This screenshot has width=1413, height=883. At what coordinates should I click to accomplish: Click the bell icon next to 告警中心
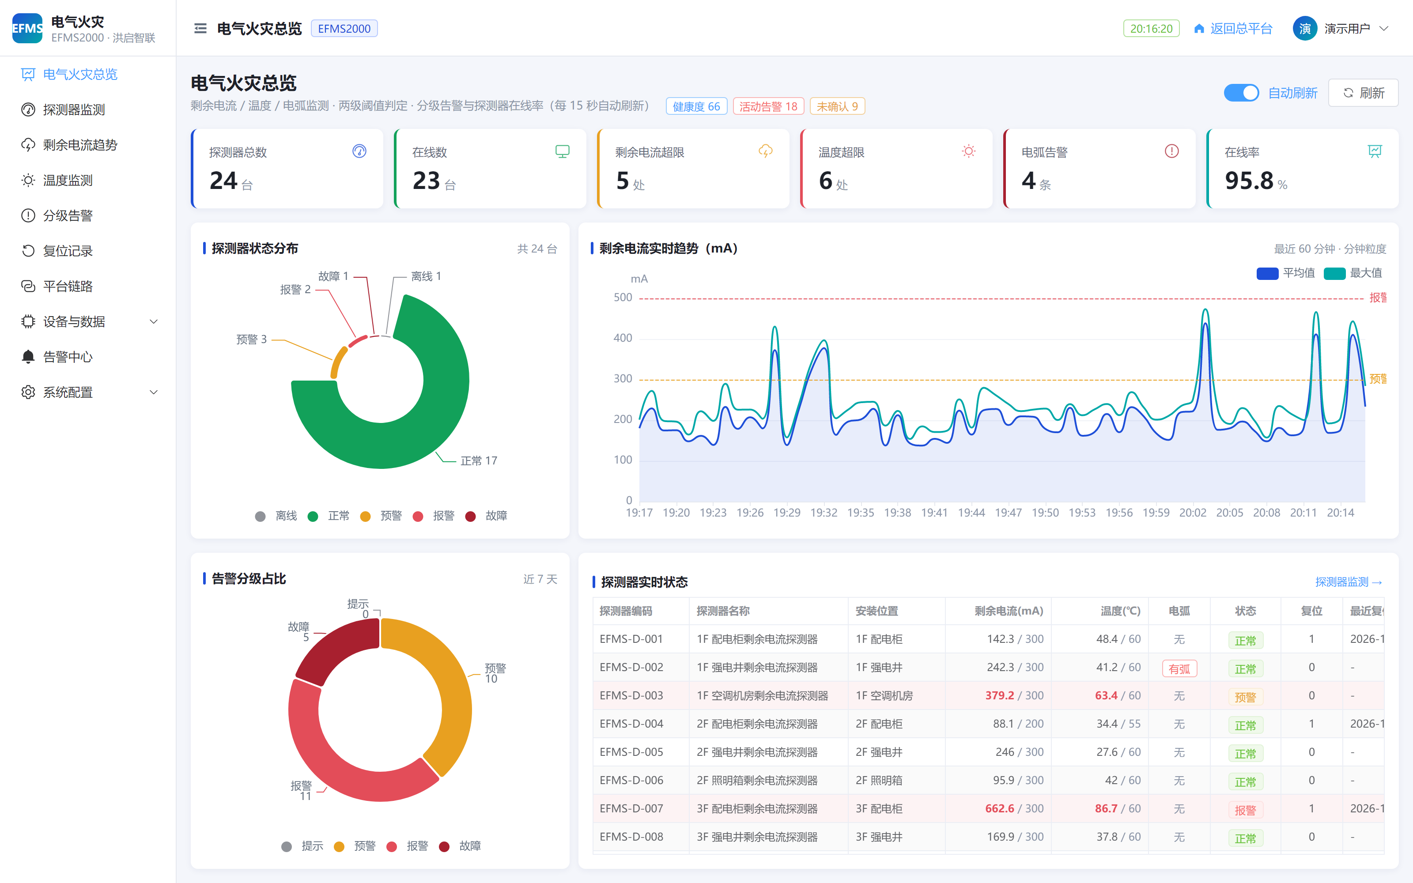click(x=28, y=357)
